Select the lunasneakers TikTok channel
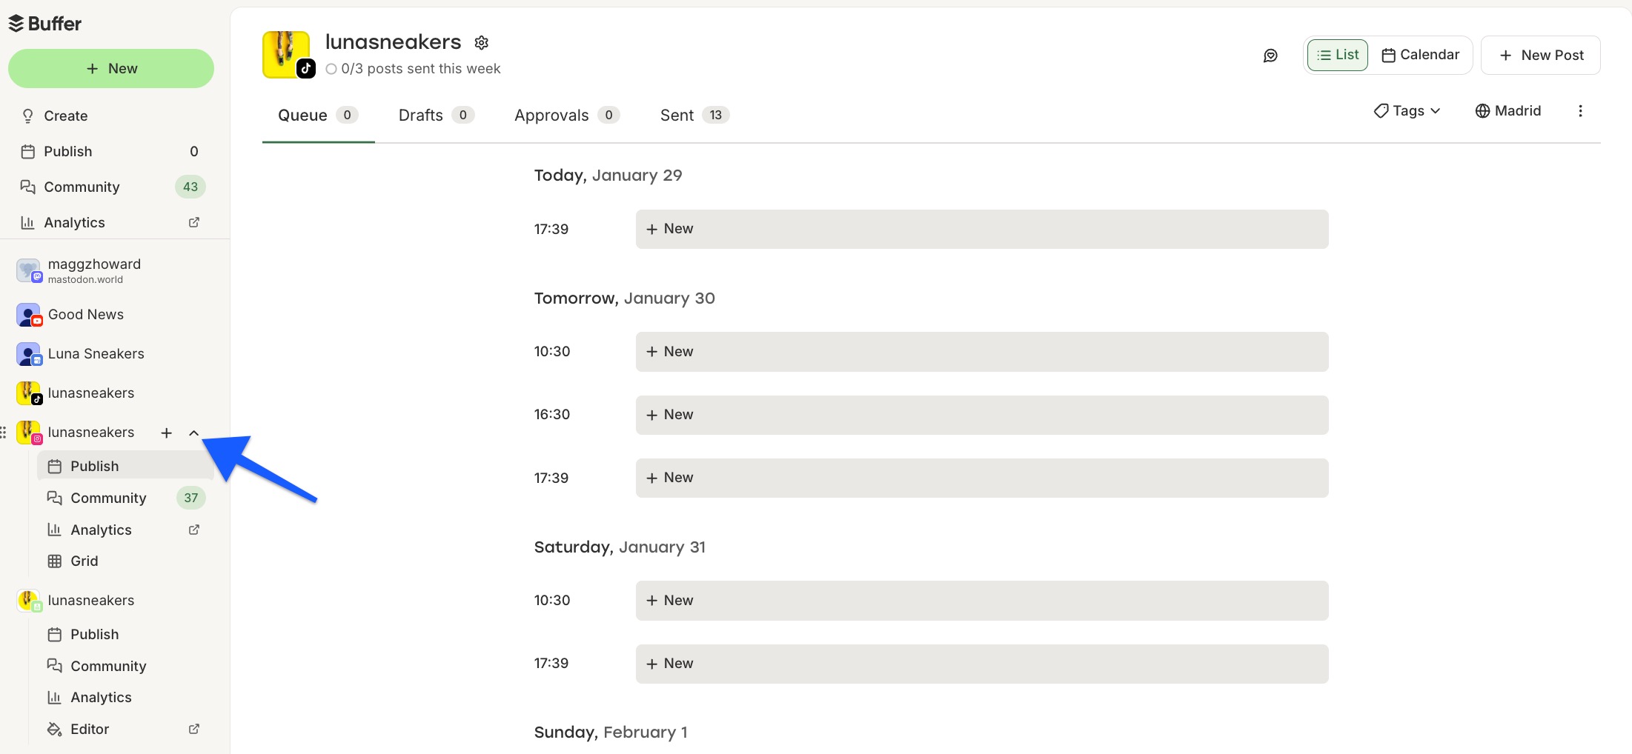The width and height of the screenshot is (1632, 754). (90, 393)
